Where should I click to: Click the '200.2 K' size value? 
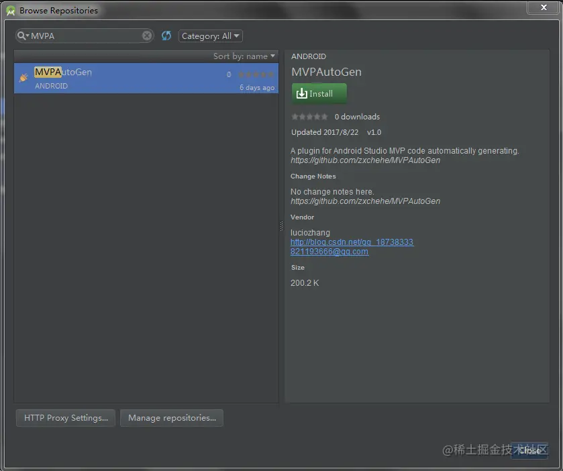click(305, 283)
